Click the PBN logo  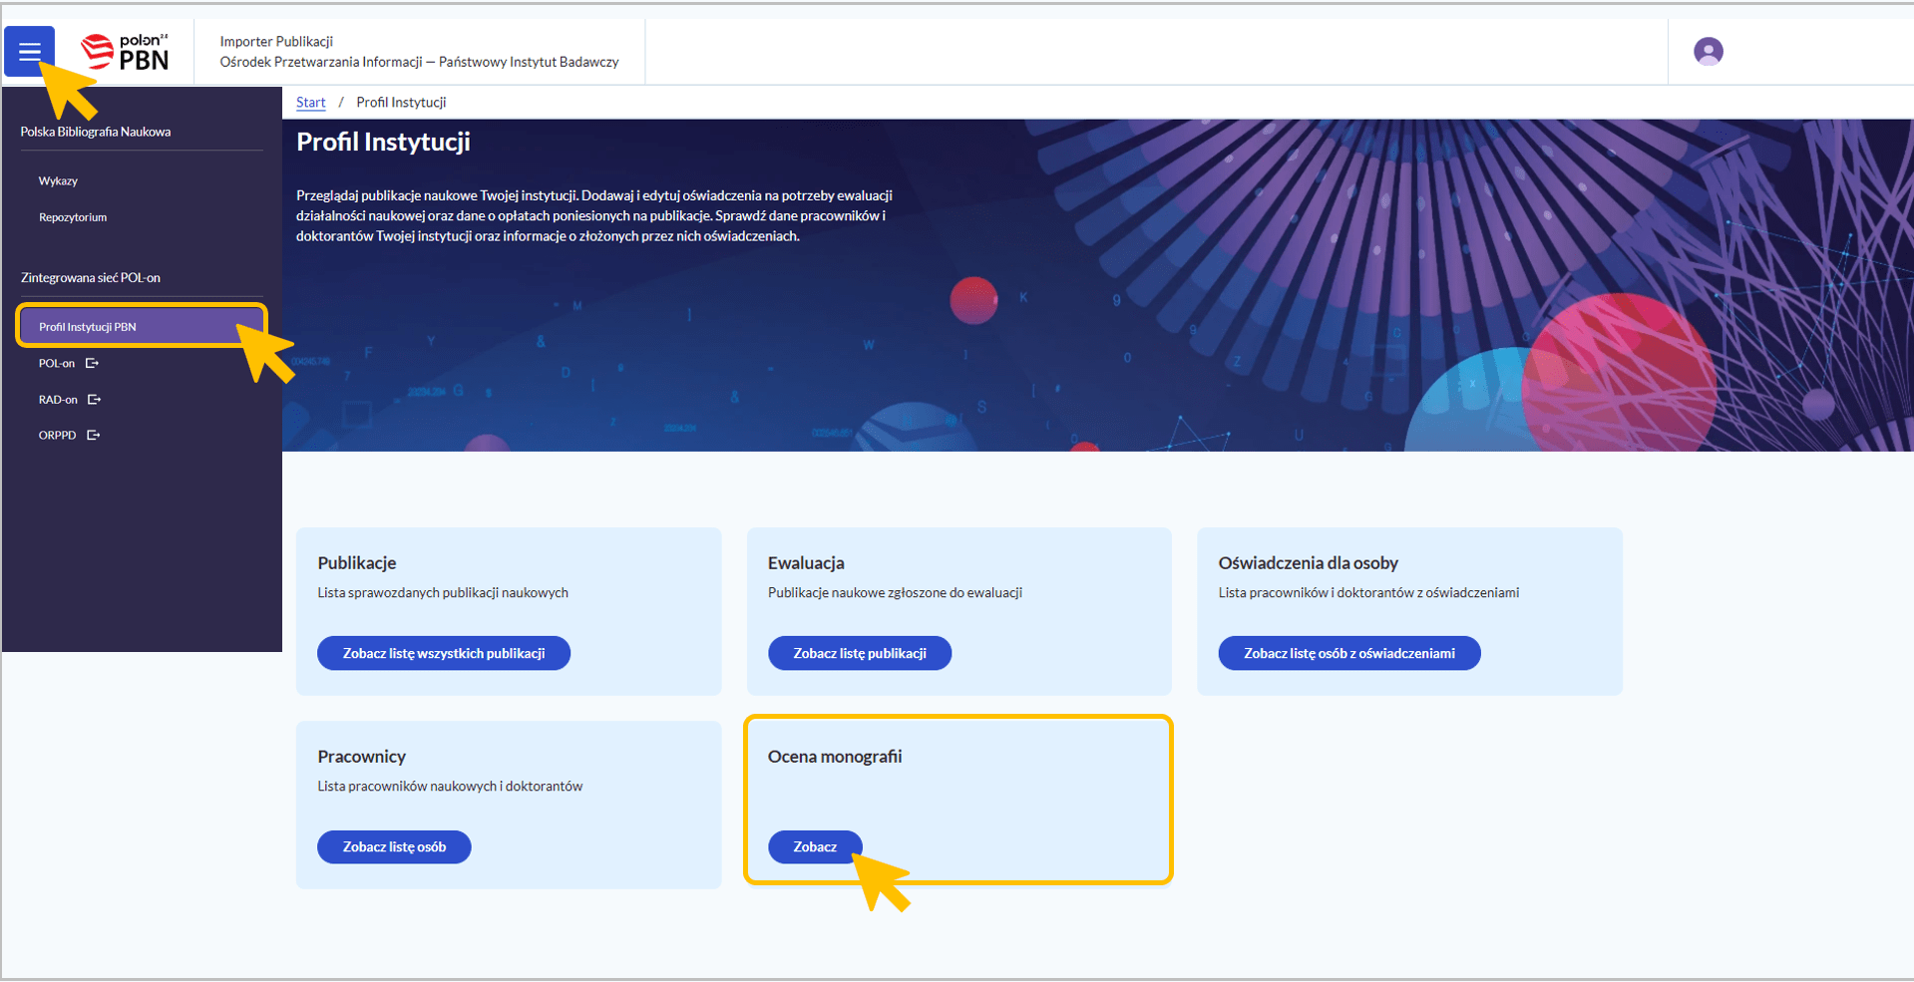click(126, 52)
